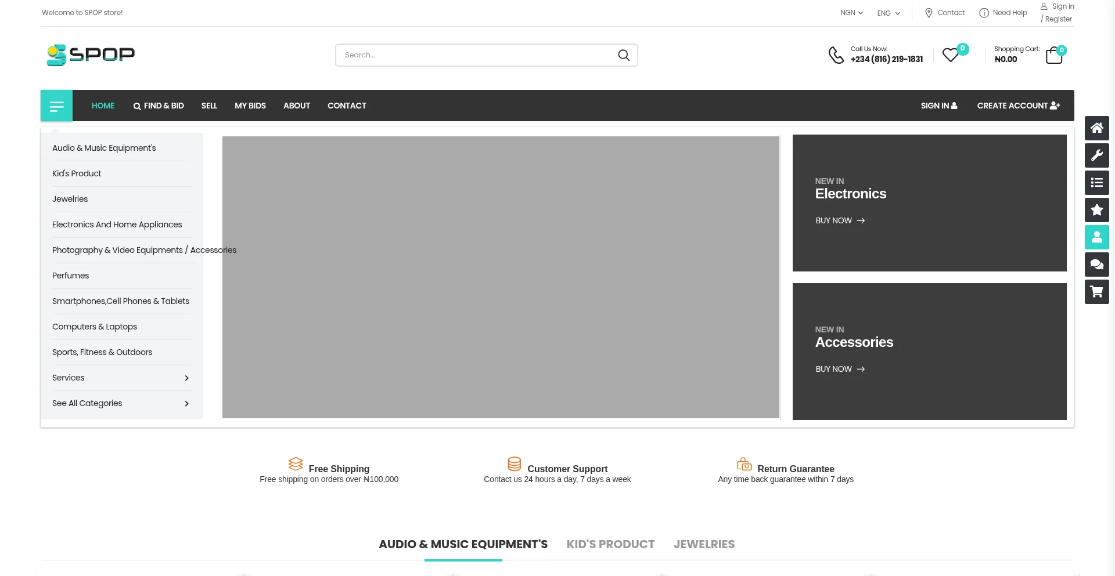
Task: Click Buy Now under Electronics
Action: pos(840,220)
